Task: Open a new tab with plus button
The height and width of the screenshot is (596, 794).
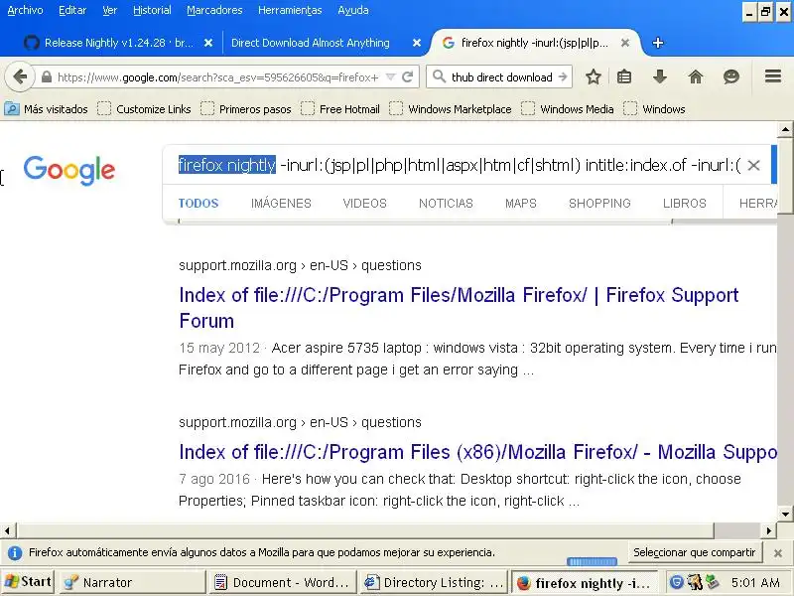Action: [x=657, y=43]
